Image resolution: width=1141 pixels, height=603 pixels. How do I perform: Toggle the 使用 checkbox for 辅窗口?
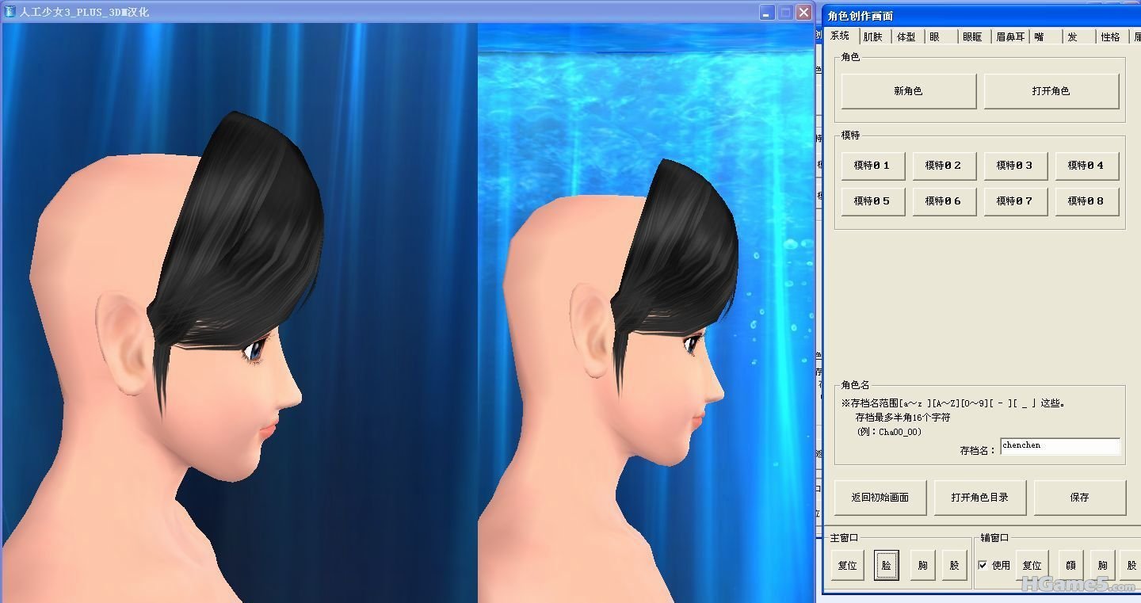983,565
